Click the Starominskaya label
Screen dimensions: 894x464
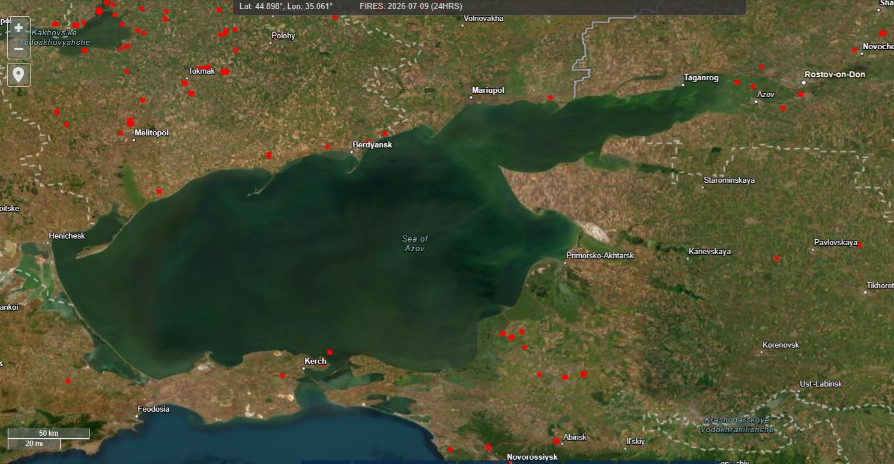[x=729, y=180]
